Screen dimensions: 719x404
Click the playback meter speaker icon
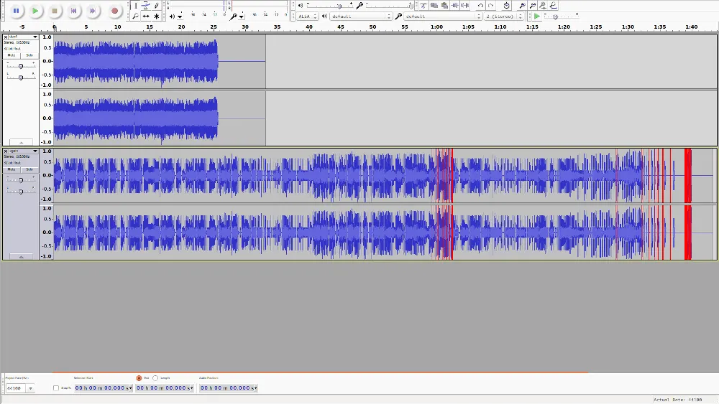click(172, 17)
